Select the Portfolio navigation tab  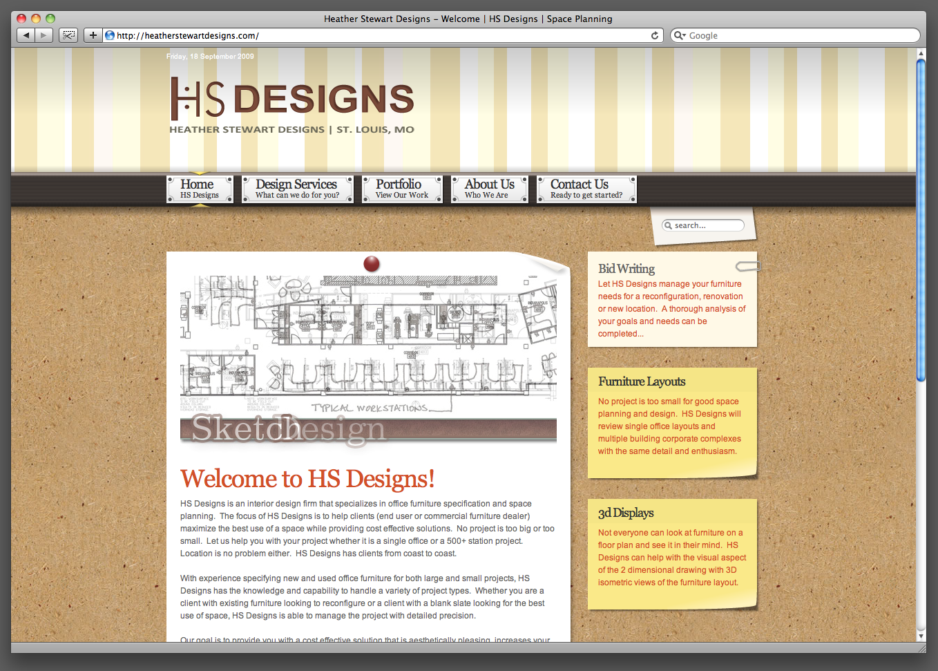tap(402, 189)
